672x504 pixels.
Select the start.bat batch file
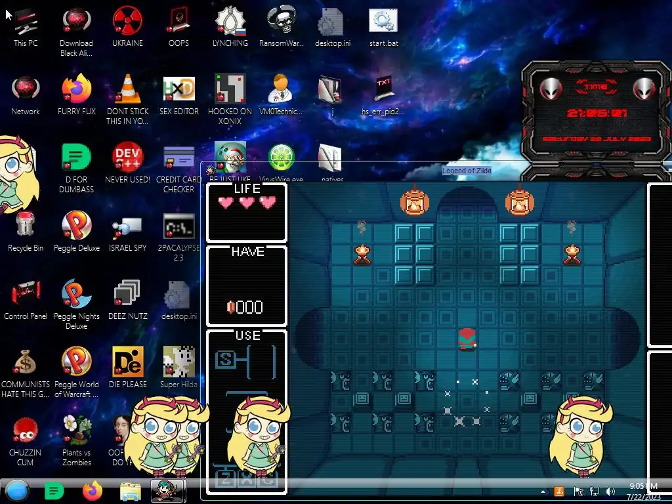[383, 26]
